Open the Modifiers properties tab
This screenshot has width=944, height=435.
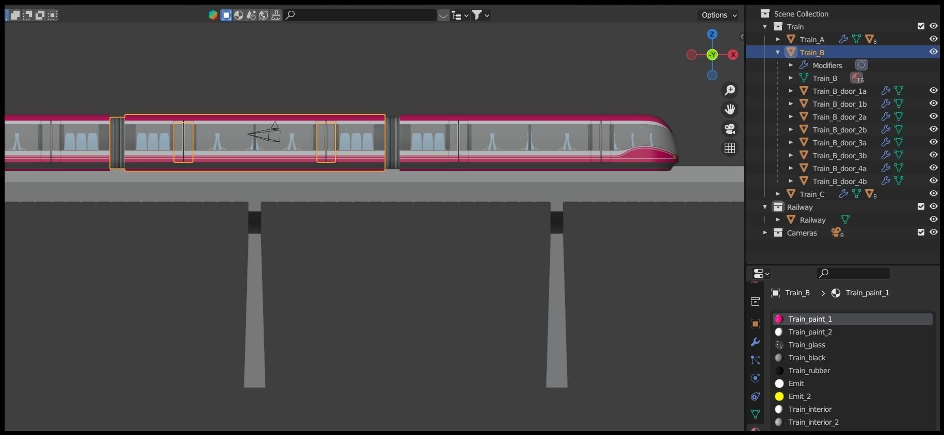pos(755,342)
